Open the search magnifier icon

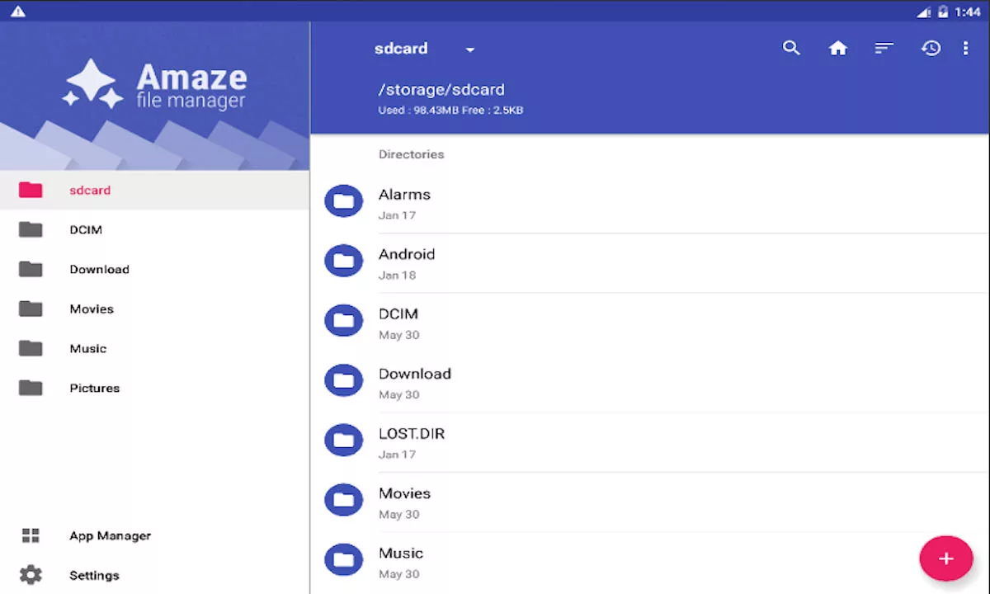[x=791, y=49]
